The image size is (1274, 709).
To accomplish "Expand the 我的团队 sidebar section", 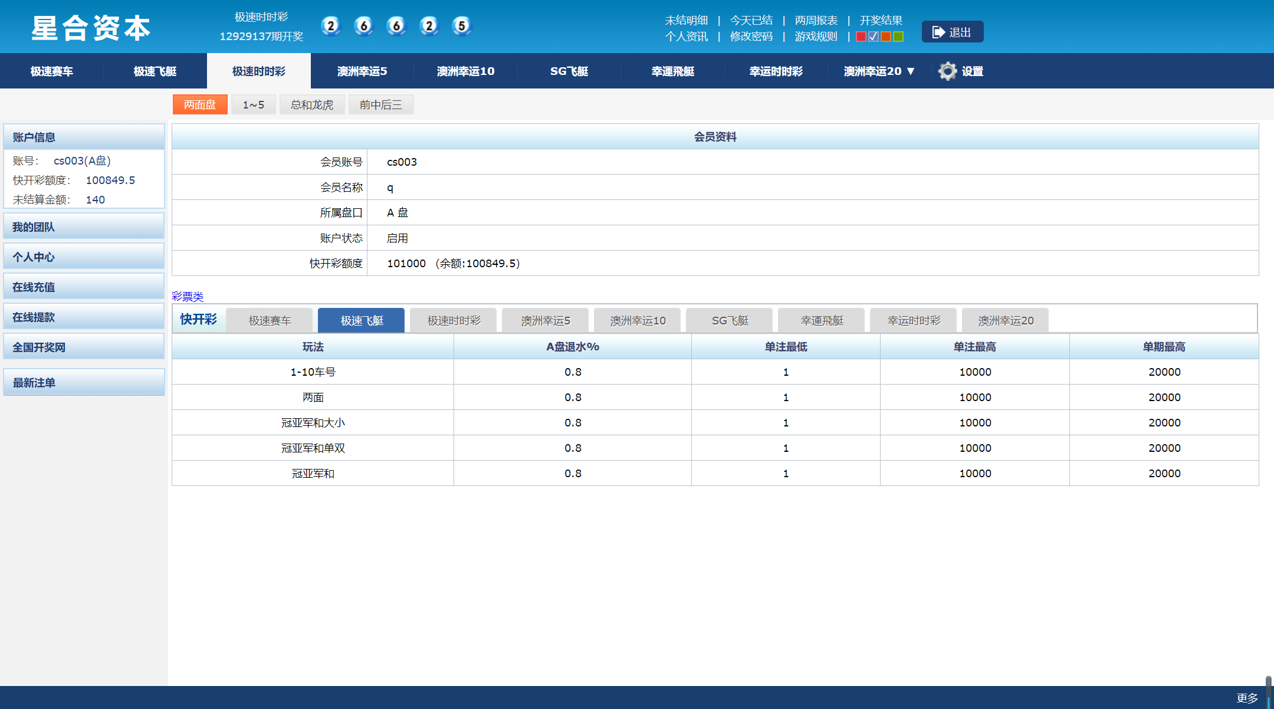I will [84, 227].
